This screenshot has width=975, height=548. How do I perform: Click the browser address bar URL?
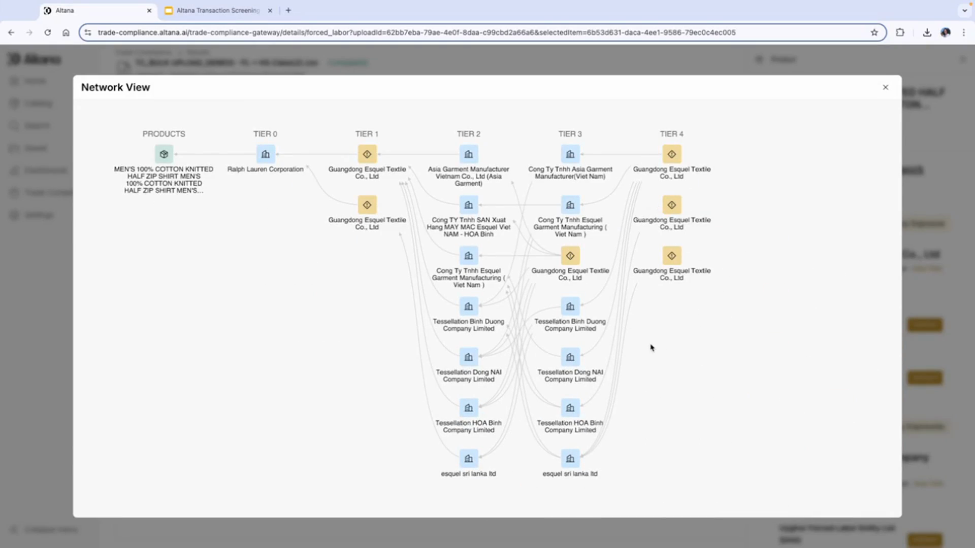point(416,32)
